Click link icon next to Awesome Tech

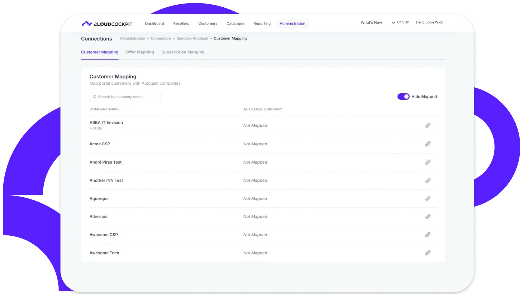(428, 253)
